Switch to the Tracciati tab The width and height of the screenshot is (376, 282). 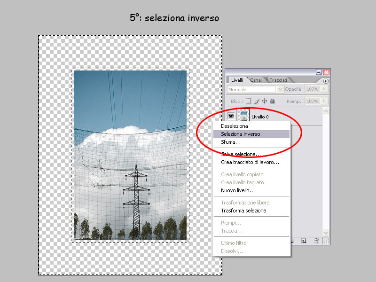click(x=278, y=80)
